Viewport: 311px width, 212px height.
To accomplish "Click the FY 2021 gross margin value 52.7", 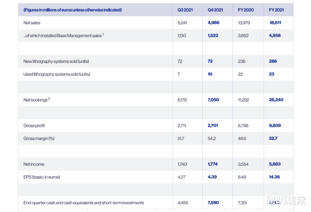I will tap(273, 138).
